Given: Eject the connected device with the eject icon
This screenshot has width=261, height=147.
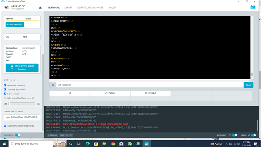Looking at the screenshot, I should click(40, 7).
